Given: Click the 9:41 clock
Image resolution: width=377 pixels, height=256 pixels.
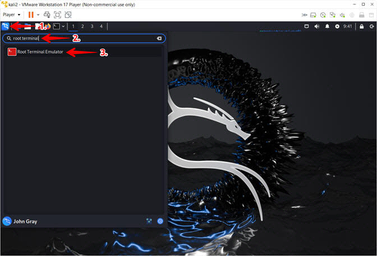Looking at the screenshot, I should (x=347, y=26).
